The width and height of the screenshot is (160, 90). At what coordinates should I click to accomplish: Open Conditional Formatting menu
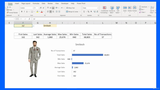(x=104, y=10)
